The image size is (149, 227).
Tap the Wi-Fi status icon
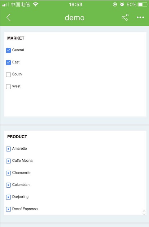point(36,4)
